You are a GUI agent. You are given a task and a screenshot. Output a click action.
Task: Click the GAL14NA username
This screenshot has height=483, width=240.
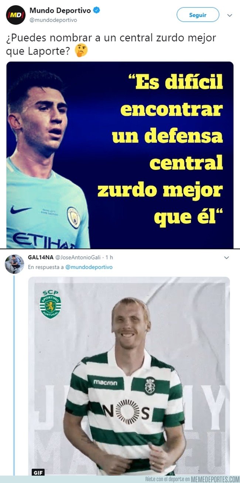[x=40, y=257]
